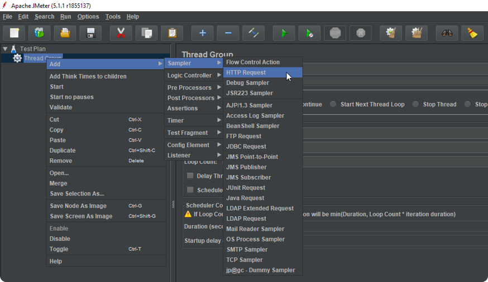Choose HTTP Request sampler
This screenshot has width=488, height=282.
[262, 72]
